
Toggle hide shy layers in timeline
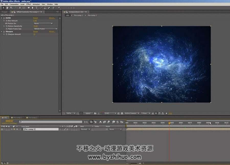coord(100,122)
